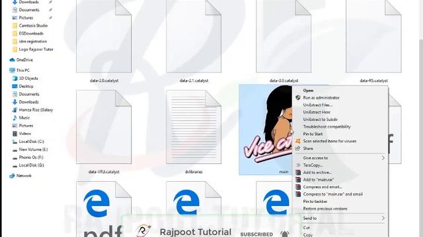
Task: Select the data-3.0.catalyst file thumbnail
Action: click(x=284, y=36)
